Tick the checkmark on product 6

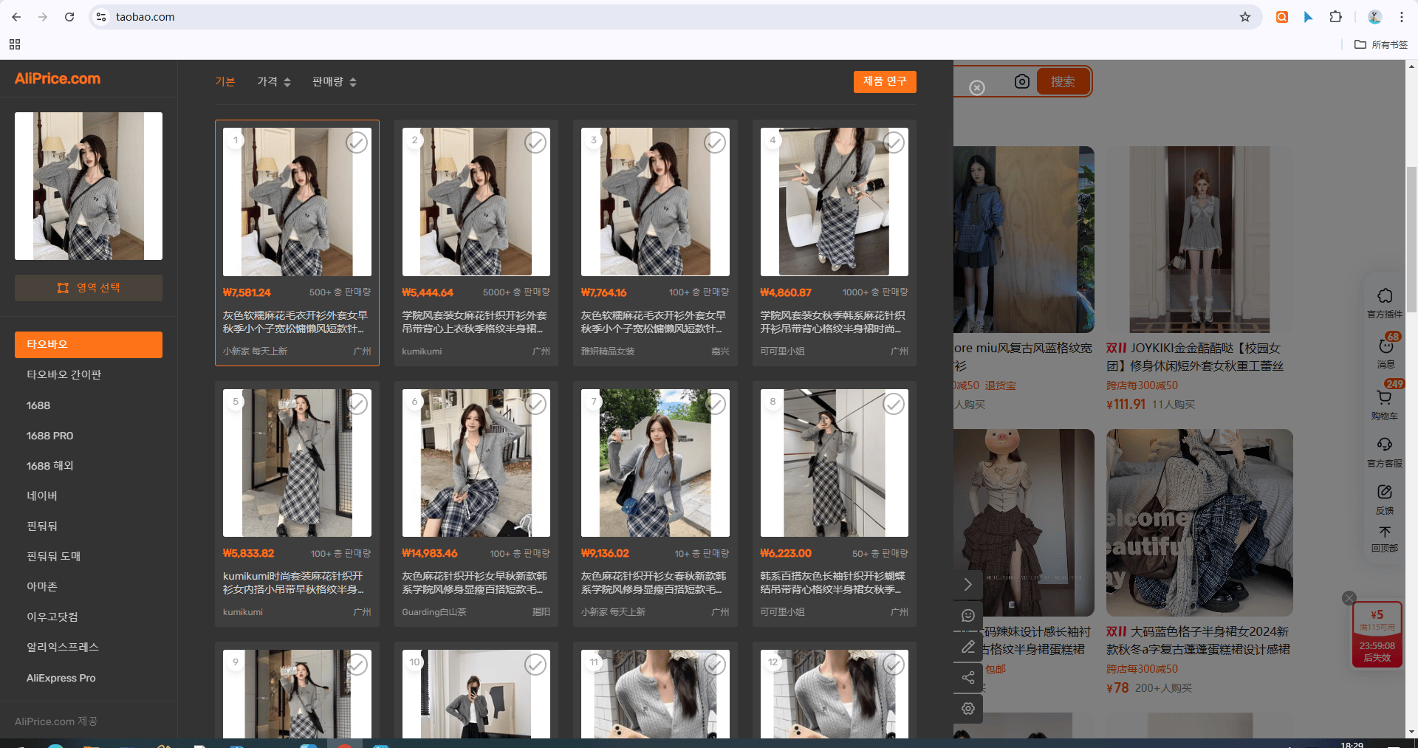[535, 404]
